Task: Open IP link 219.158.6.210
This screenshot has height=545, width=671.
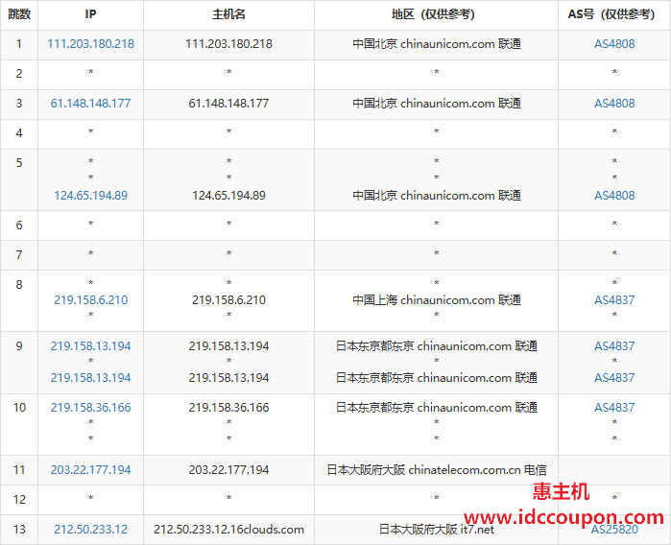Action: 91,300
